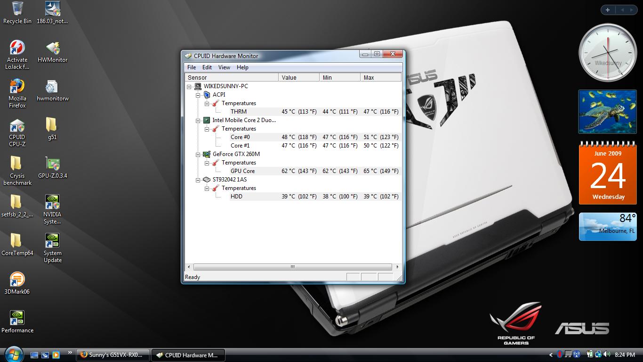The height and width of the screenshot is (362, 643).
Task: Click the scrollbar right arrow in Hardware Monitor
Action: coord(397,267)
